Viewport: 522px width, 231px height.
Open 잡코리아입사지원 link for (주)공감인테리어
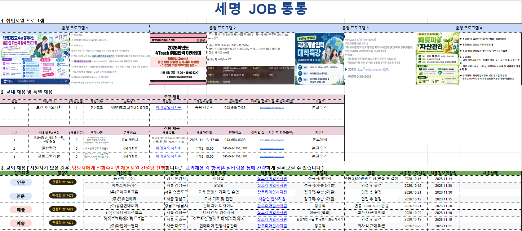[272, 206]
